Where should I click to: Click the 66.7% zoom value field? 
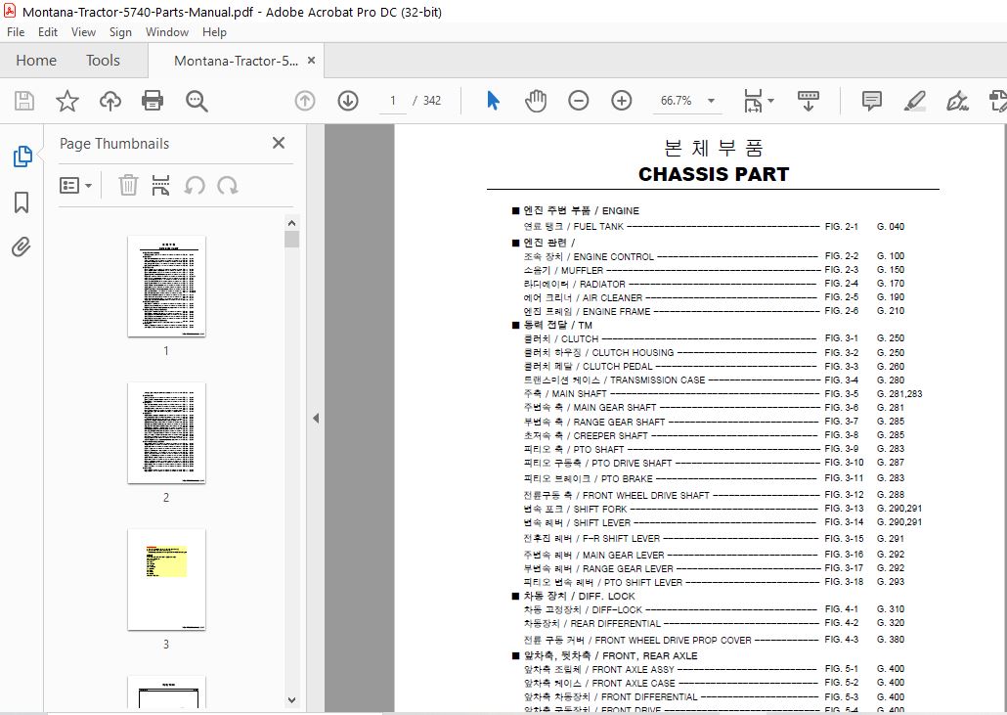677,101
